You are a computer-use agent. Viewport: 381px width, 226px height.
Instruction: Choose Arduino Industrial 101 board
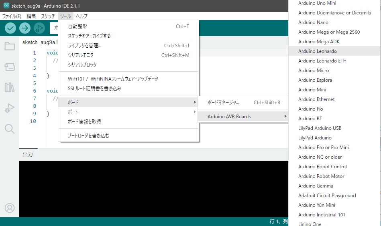334,215
